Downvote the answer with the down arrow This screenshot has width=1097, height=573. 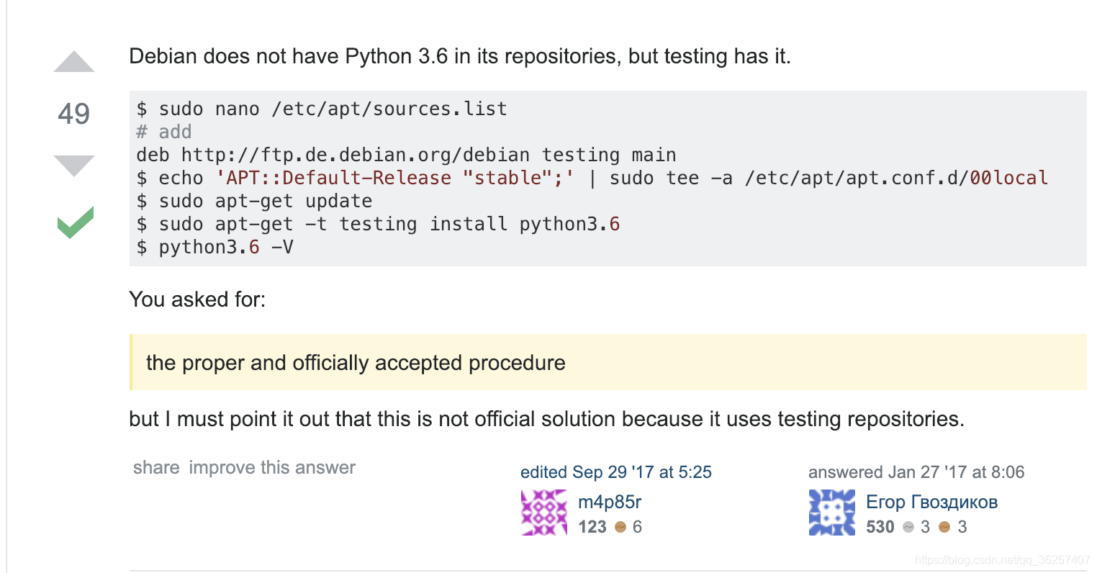point(74,166)
